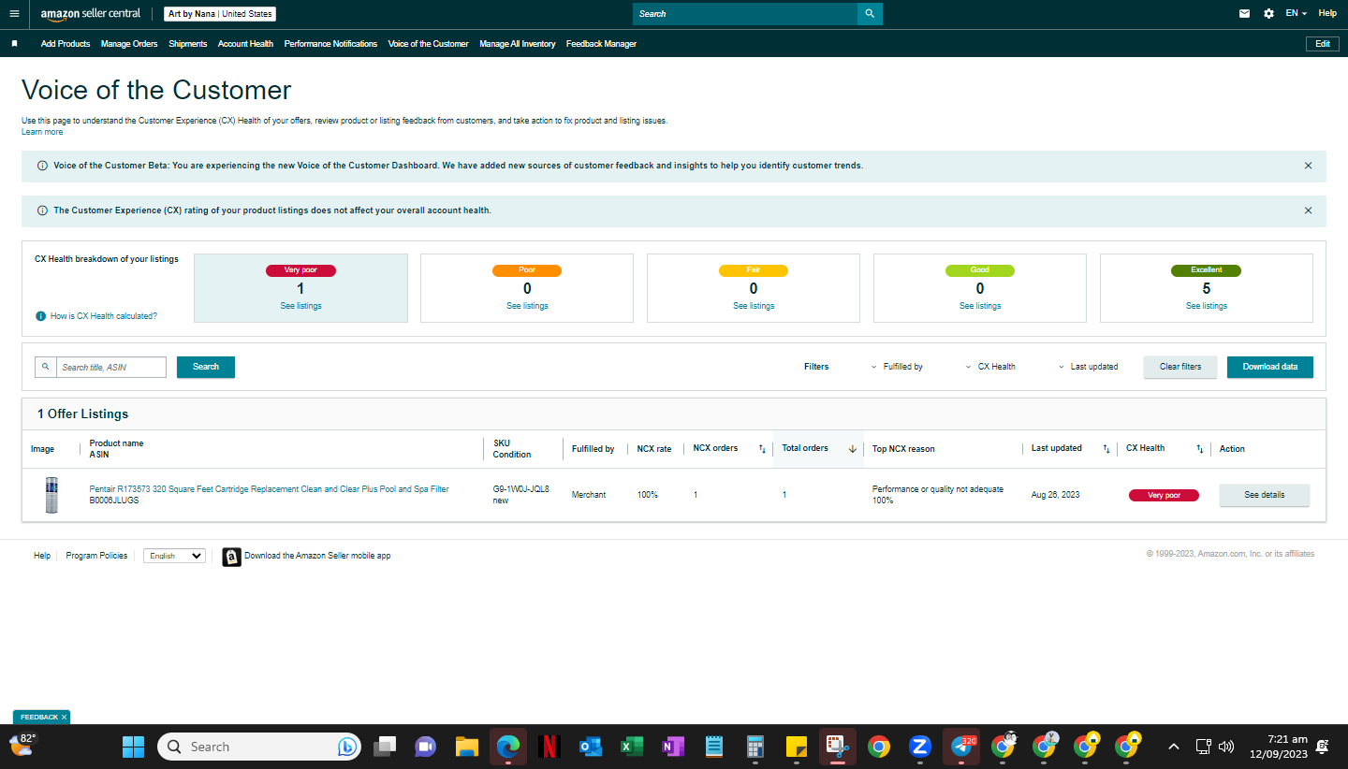This screenshot has width=1348, height=769.
Task: Select the Good CX Health card
Action: pos(980,288)
